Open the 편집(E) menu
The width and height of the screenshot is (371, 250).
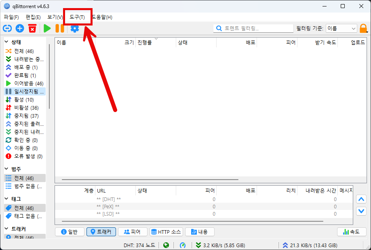coord(33,17)
